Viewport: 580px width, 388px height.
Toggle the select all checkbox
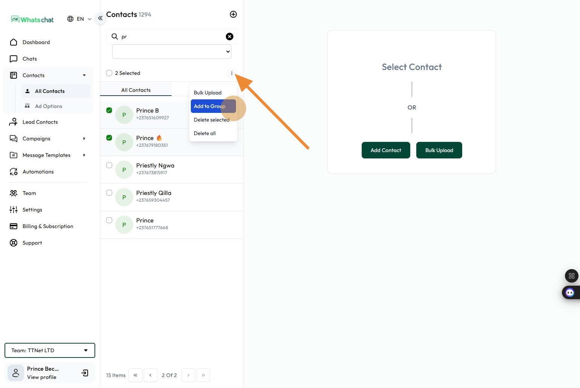[109, 73]
